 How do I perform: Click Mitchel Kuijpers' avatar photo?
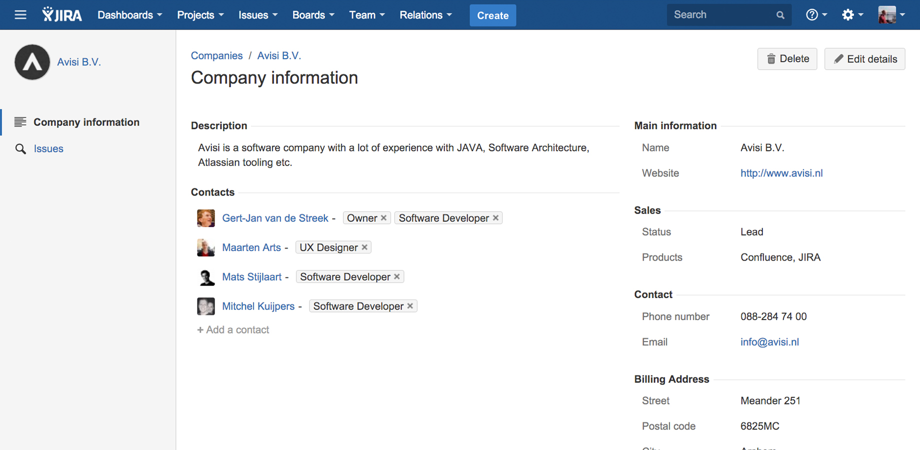(206, 306)
